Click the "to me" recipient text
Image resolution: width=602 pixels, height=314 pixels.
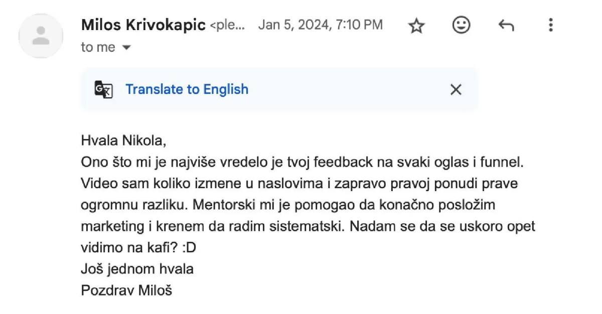point(98,48)
